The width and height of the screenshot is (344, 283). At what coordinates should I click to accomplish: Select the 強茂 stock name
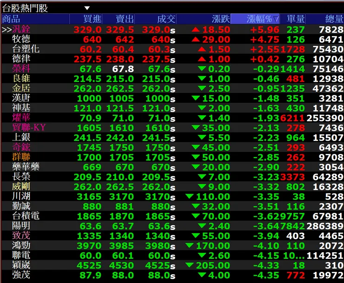click(x=21, y=275)
